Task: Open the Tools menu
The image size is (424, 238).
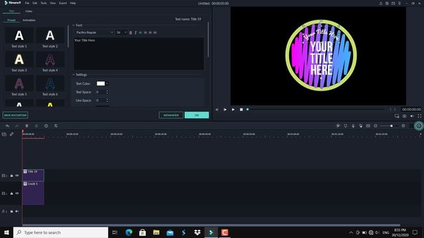Action: 44,3
